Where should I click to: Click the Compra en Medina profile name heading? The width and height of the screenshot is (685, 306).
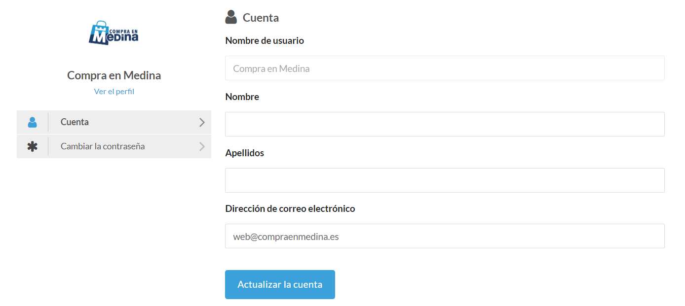pyautogui.click(x=114, y=75)
